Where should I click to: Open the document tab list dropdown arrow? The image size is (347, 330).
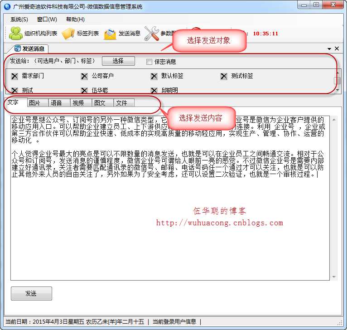click(x=329, y=49)
